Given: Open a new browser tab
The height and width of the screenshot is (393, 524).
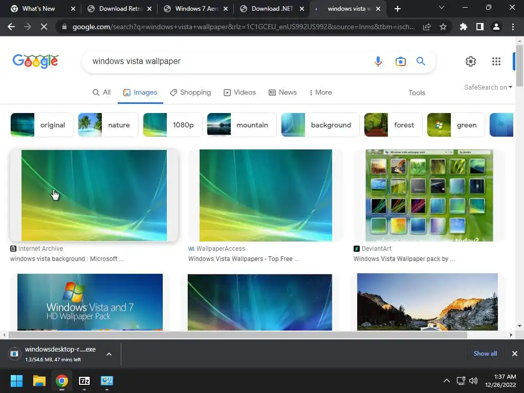Looking at the screenshot, I should (x=397, y=9).
